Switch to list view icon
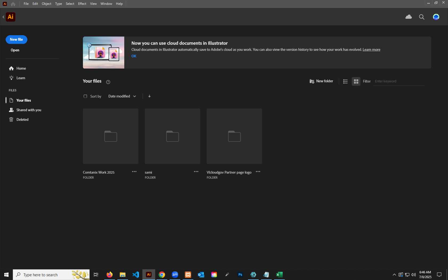 click(345, 81)
